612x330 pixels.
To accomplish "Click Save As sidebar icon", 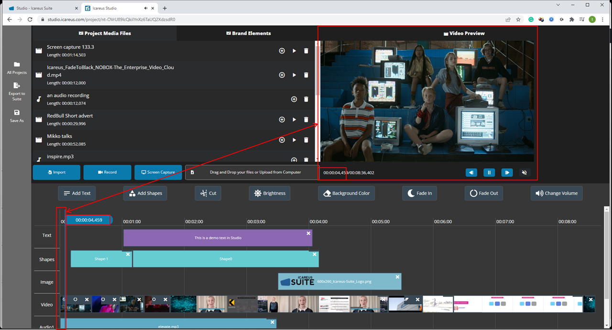I will click(x=17, y=116).
